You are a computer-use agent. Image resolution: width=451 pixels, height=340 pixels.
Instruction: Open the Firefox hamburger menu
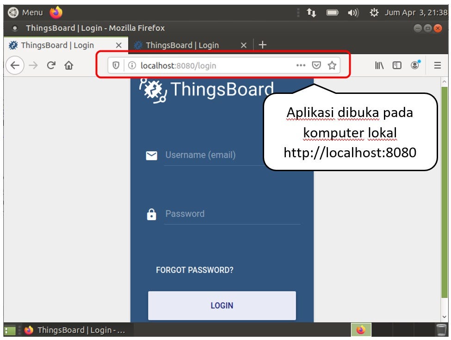[437, 66]
